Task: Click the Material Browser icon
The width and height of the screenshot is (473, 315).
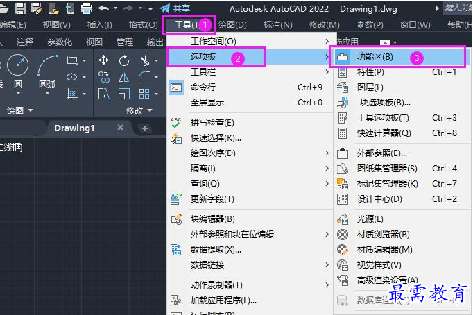Action: pyautogui.click(x=343, y=235)
